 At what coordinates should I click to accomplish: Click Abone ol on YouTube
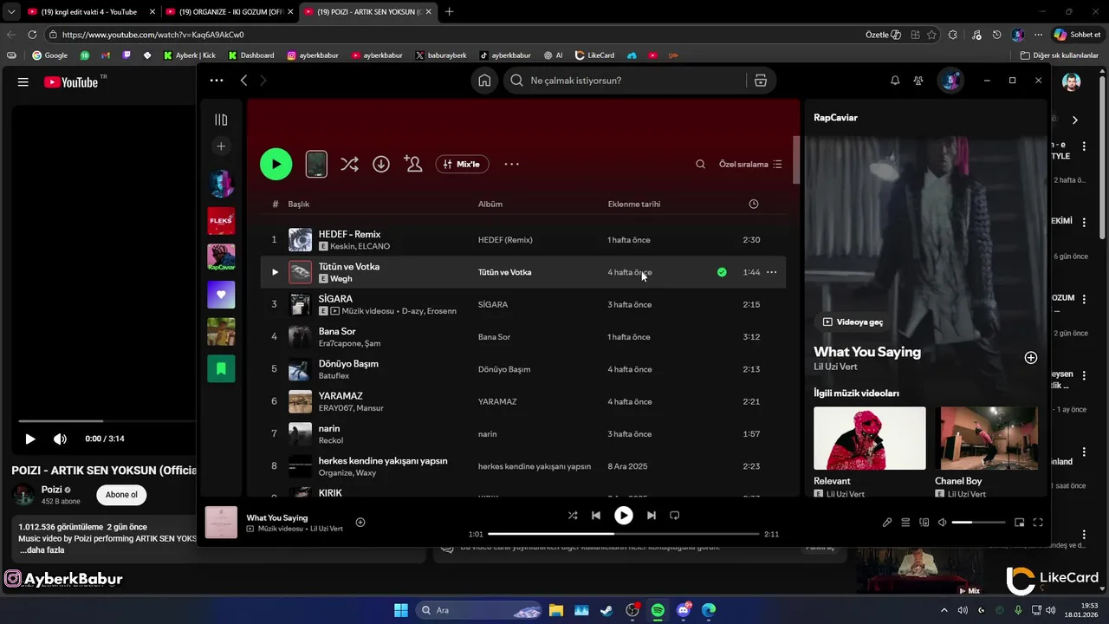[x=121, y=495]
